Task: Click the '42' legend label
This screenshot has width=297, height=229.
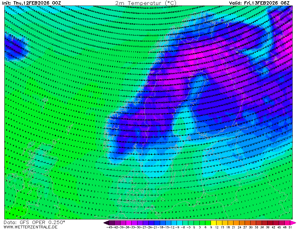Action: (x=273, y=227)
